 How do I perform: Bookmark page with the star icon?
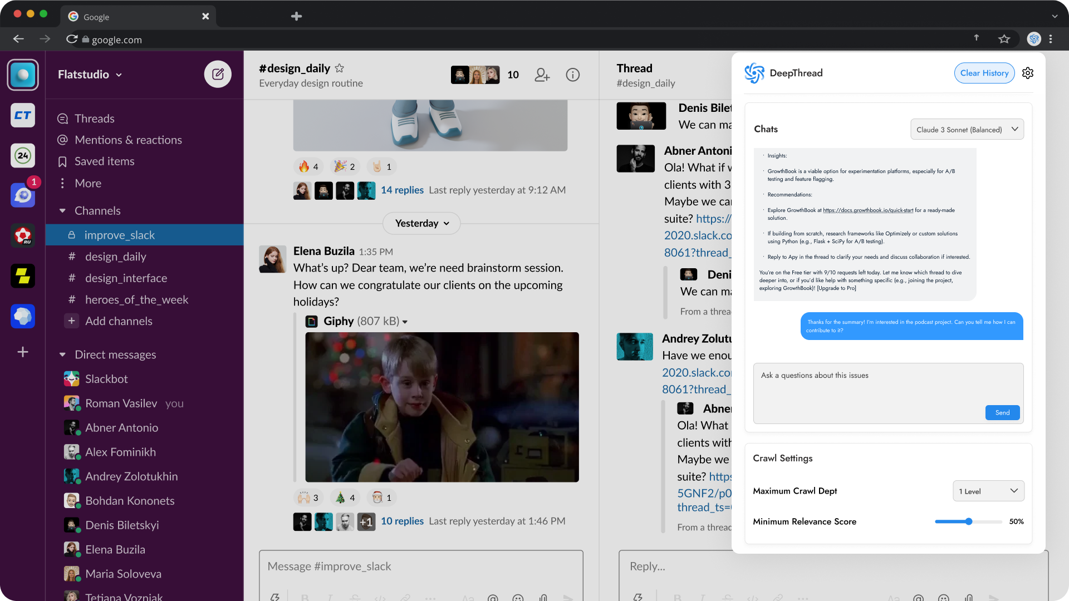[1004, 39]
